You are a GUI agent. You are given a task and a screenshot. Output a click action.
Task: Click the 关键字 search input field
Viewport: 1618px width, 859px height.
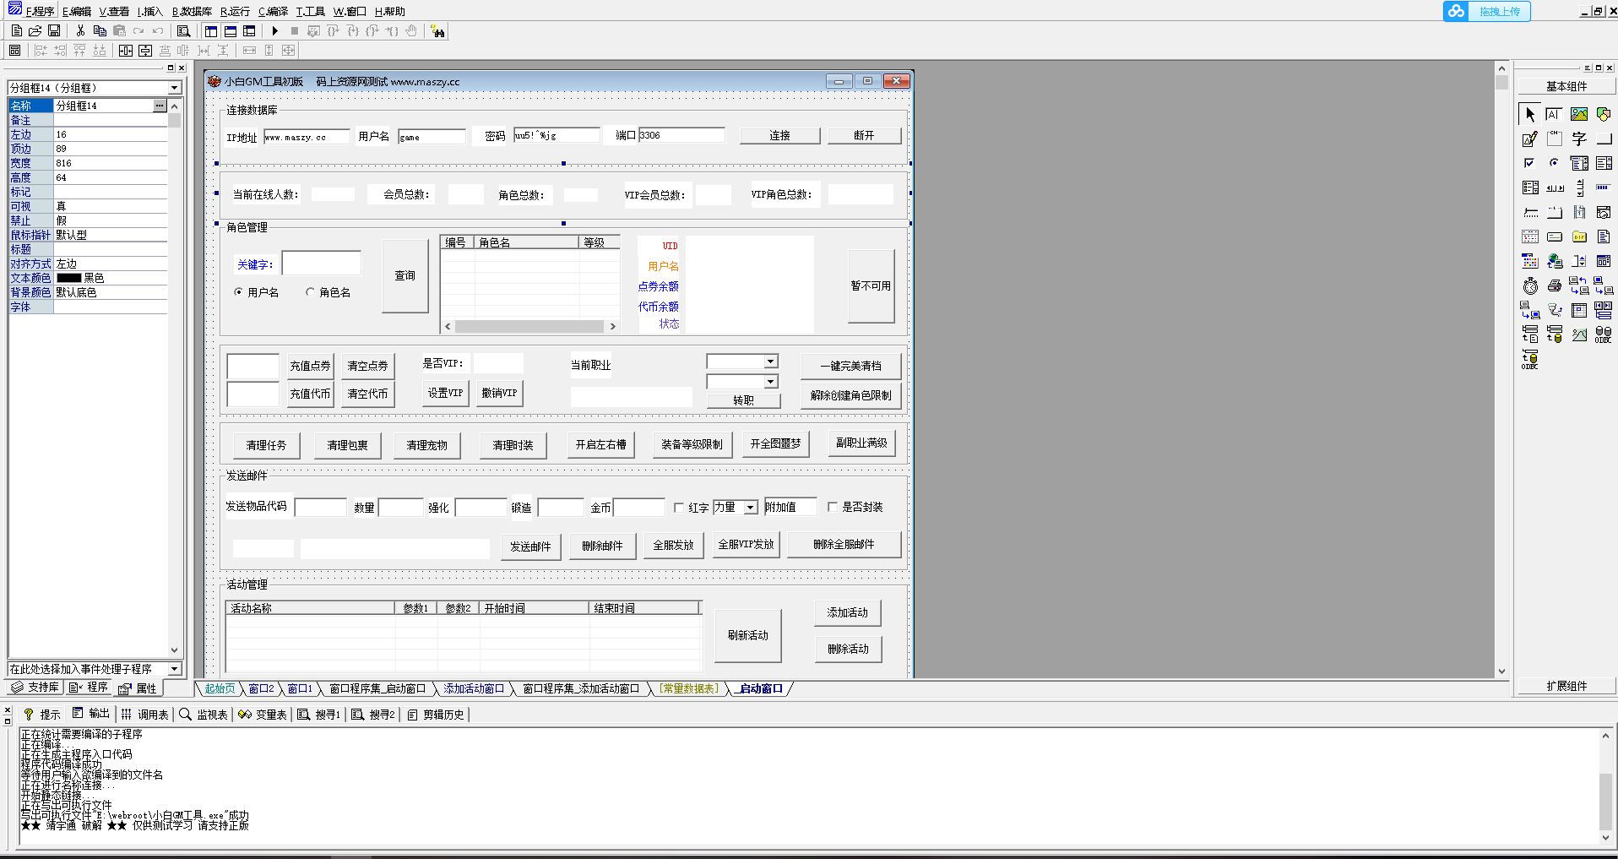(321, 264)
